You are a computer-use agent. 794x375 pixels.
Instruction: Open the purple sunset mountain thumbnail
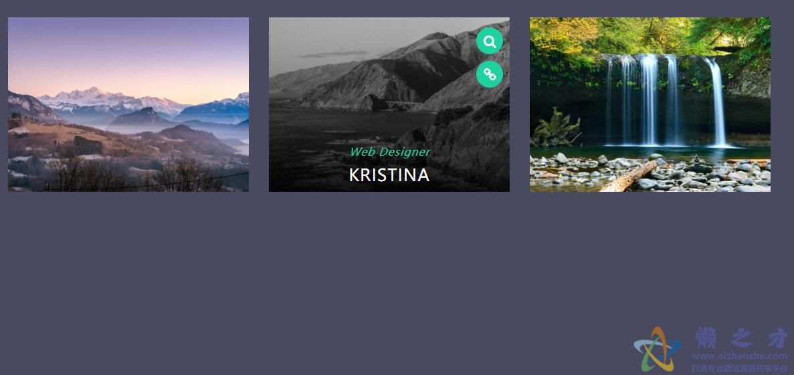tap(128, 104)
